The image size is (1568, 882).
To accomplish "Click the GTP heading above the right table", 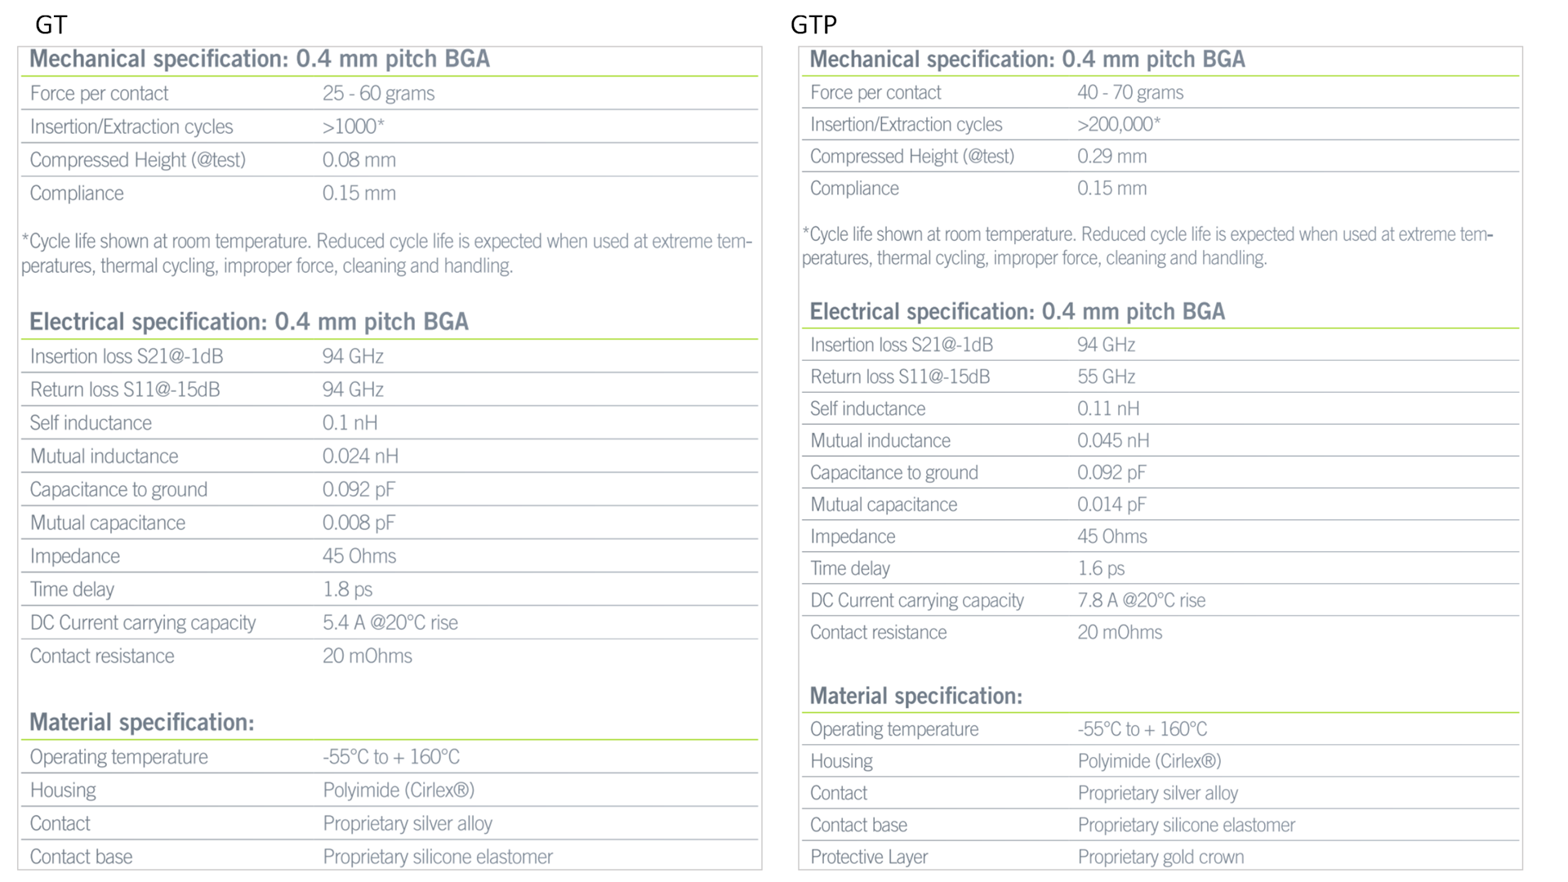I will (x=813, y=24).
